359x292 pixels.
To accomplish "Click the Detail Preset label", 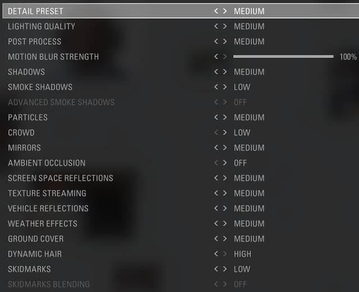I will coord(35,11).
